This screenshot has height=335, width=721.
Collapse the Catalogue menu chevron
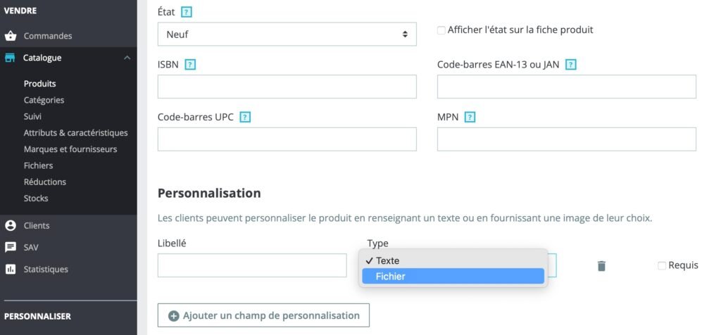[x=127, y=58]
